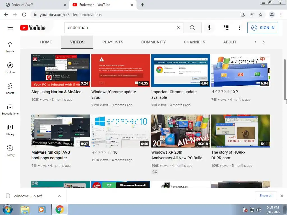
Task: Open Windows Media Player from taskbar
Action: (x=42, y=209)
